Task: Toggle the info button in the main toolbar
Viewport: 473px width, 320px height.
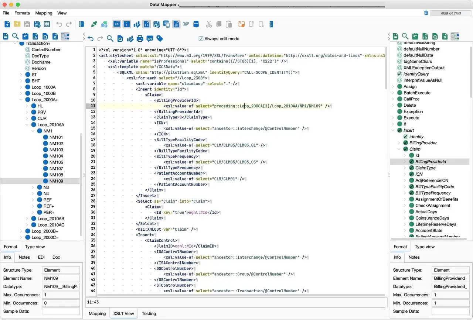Action: click(x=127, y=24)
